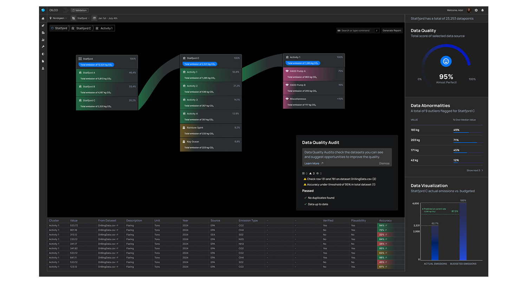The image size is (527, 283).
Task: Select the Validation tab
Action: click(79, 11)
